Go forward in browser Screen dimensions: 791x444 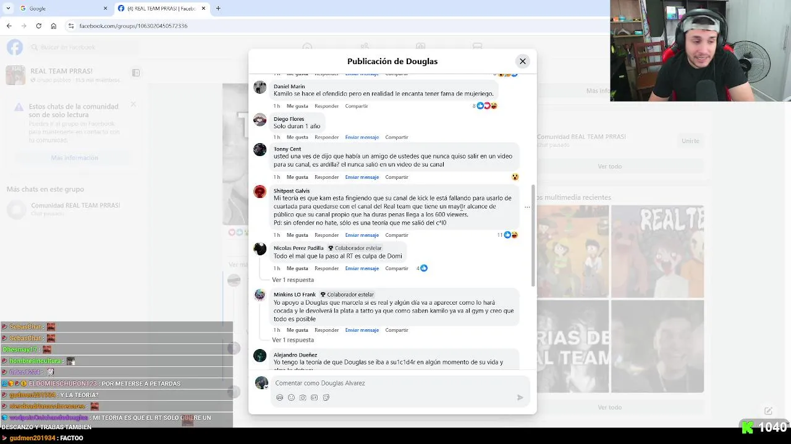coord(23,26)
